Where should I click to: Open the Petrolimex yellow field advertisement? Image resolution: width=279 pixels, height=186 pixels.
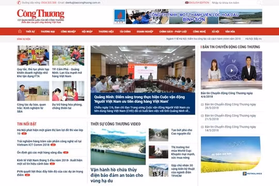pyautogui.click(x=231, y=156)
